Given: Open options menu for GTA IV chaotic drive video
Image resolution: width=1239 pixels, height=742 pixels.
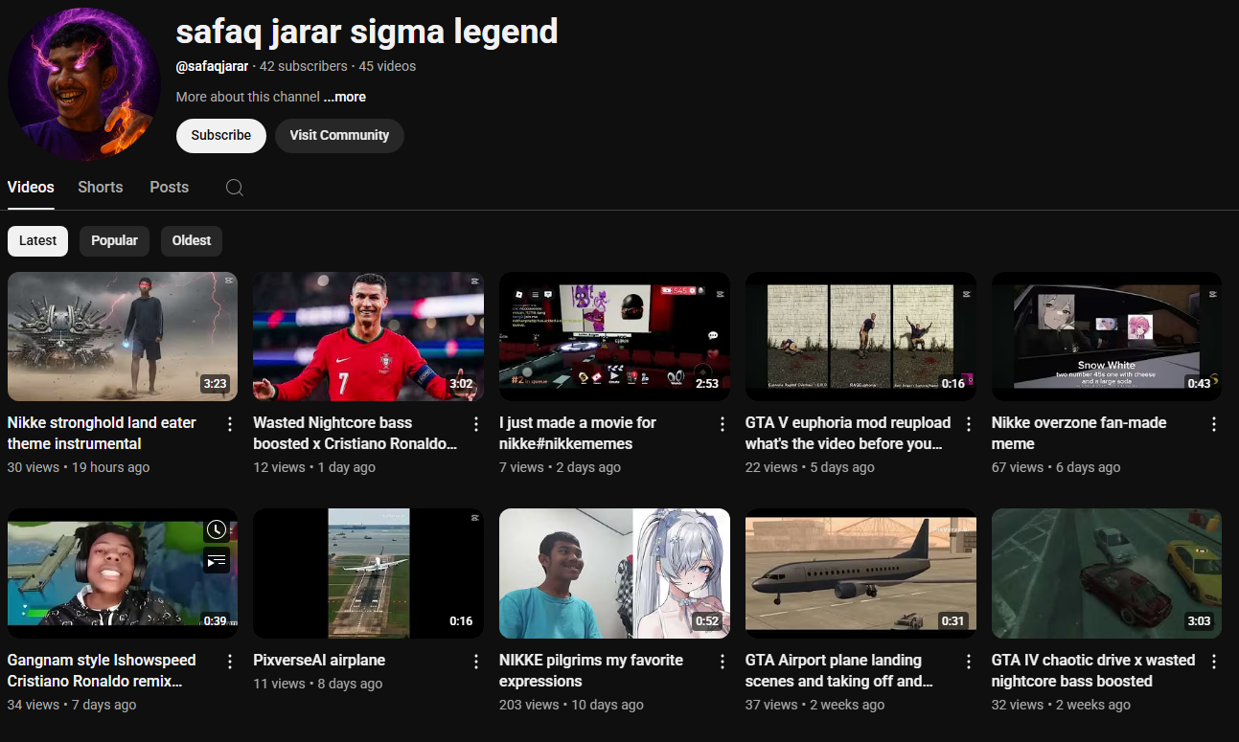Looking at the screenshot, I should [x=1214, y=662].
